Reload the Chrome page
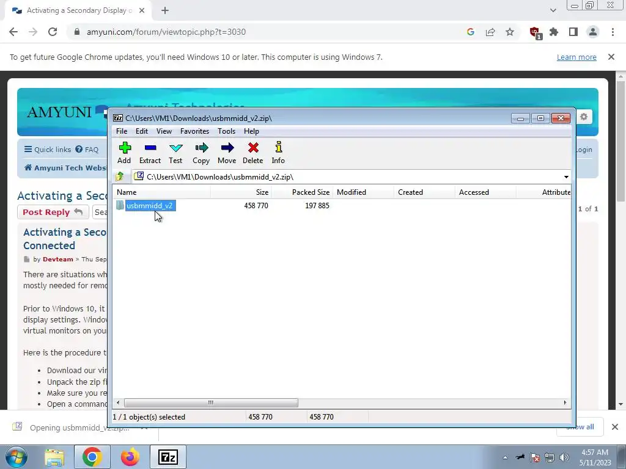This screenshot has width=626, height=469. [x=53, y=32]
